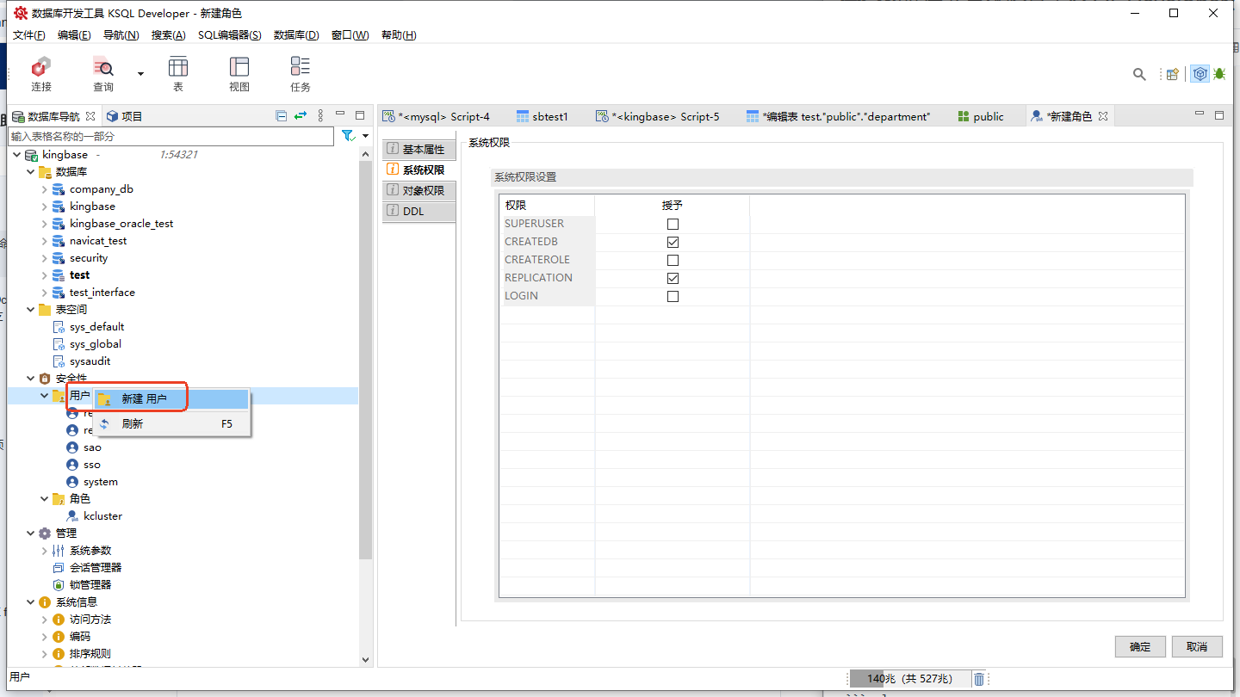Click the open perspective icon in top-right toolbar
Screen dimensions: 1240x697
point(1172,75)
